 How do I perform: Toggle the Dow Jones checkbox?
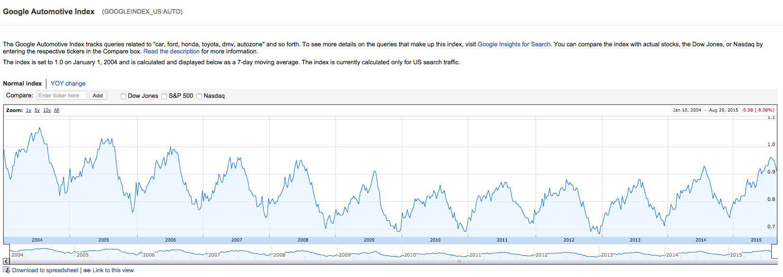pos(123,96)
